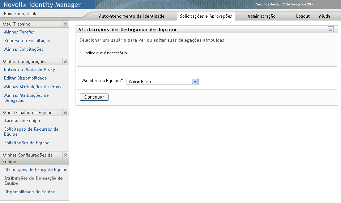The image size is (341, 203).
Task: Open Recurso de Solicitação link
Action: click(x=27, y=41)
